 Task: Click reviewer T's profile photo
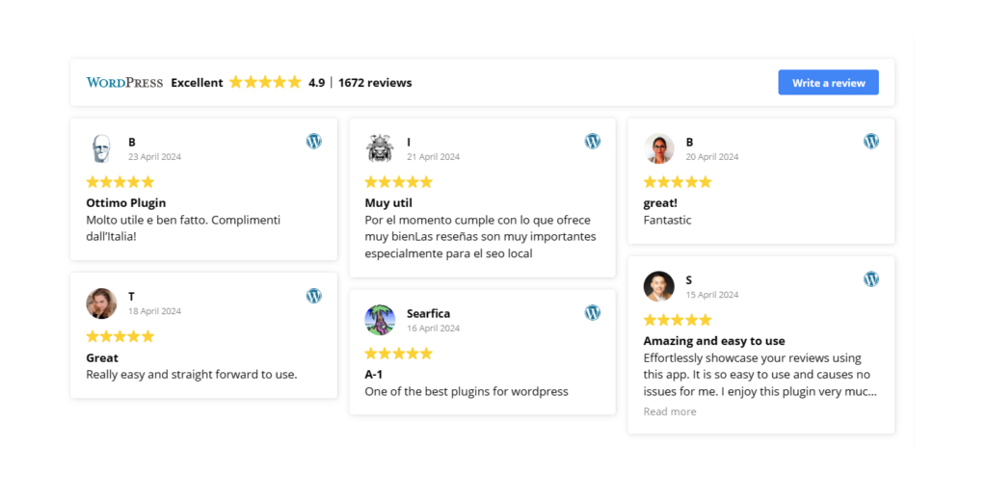pos(101,303)
